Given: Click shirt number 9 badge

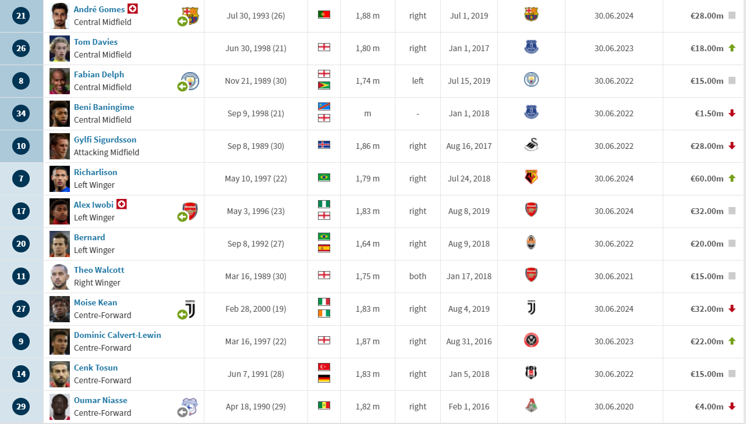Looking at the screenshot, I should tap(21, 341).
